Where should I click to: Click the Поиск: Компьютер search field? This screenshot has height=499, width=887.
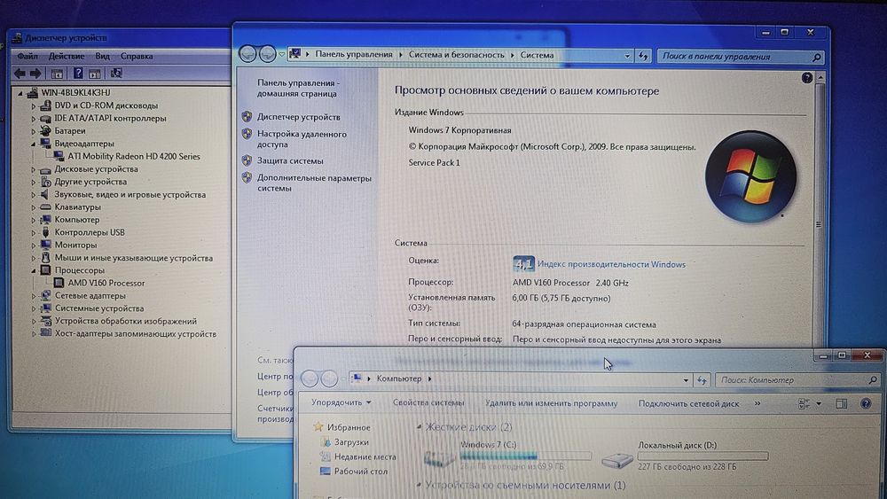tap(797, 380)
